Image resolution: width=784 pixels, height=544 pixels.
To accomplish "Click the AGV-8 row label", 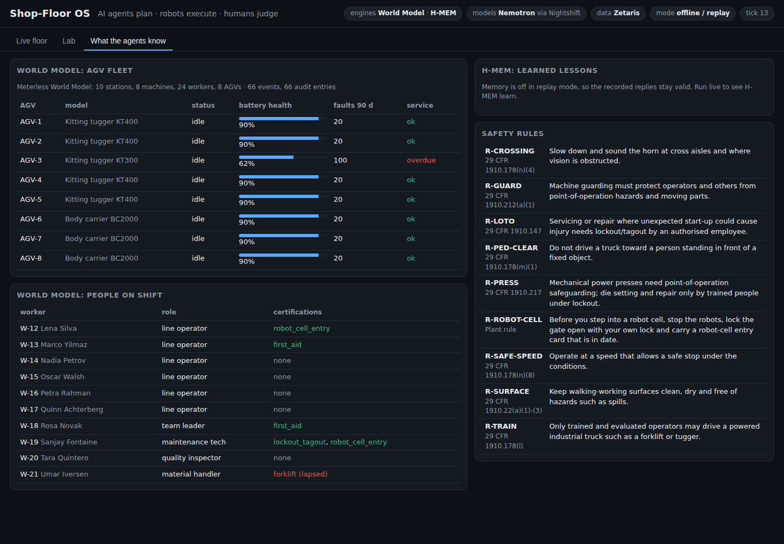I will (30, 258).
